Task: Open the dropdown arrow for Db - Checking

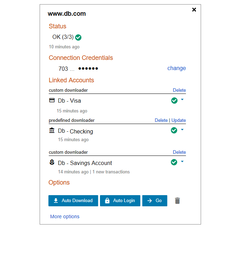Action: [x=182, y=130]
